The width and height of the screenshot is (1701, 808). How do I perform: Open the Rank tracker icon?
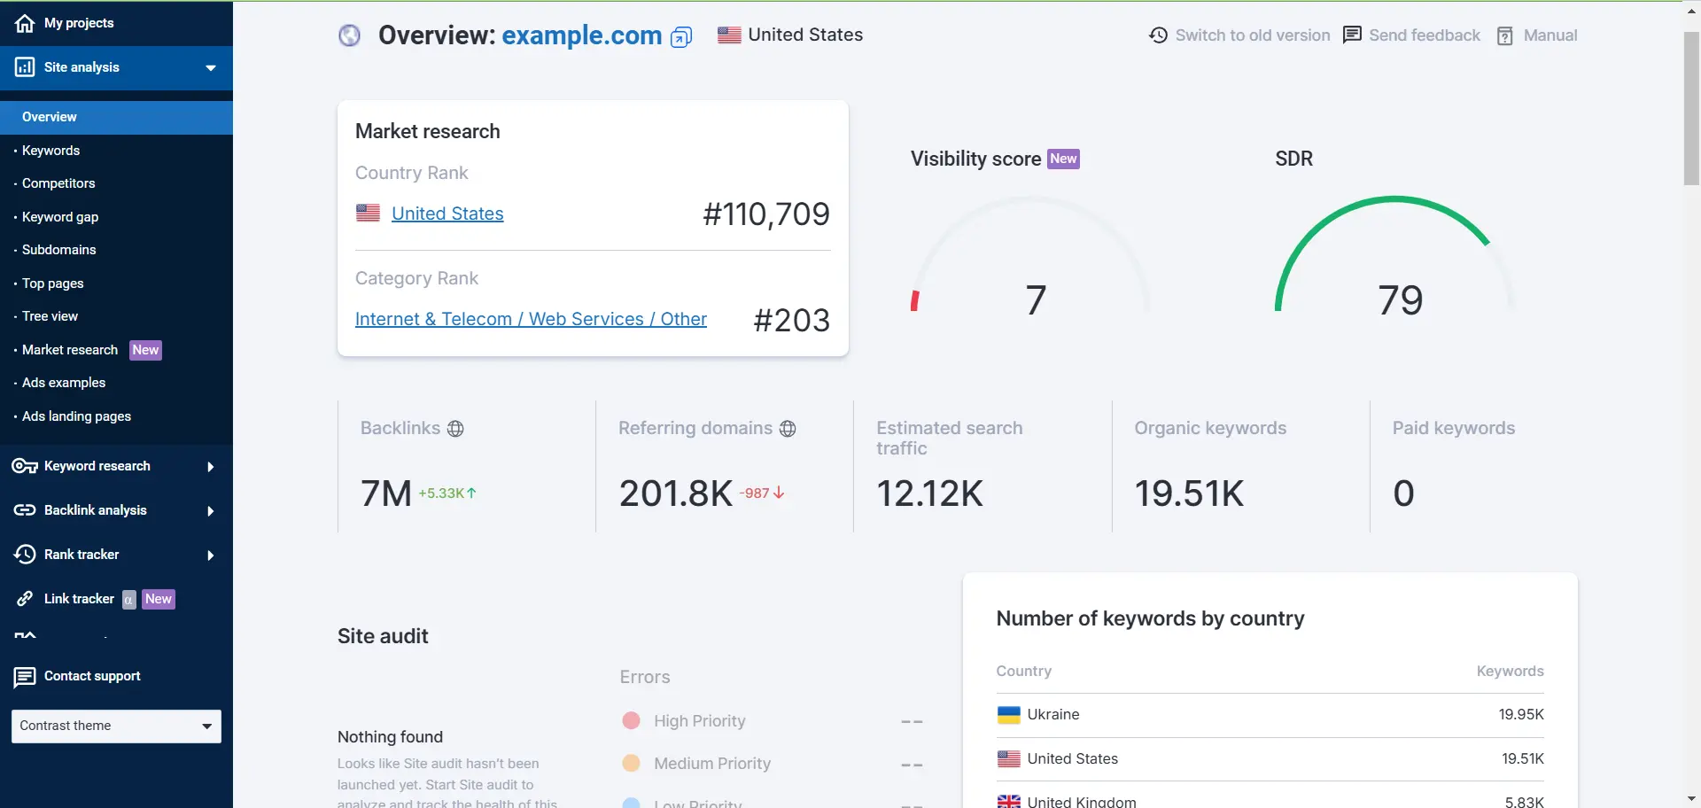24,554
